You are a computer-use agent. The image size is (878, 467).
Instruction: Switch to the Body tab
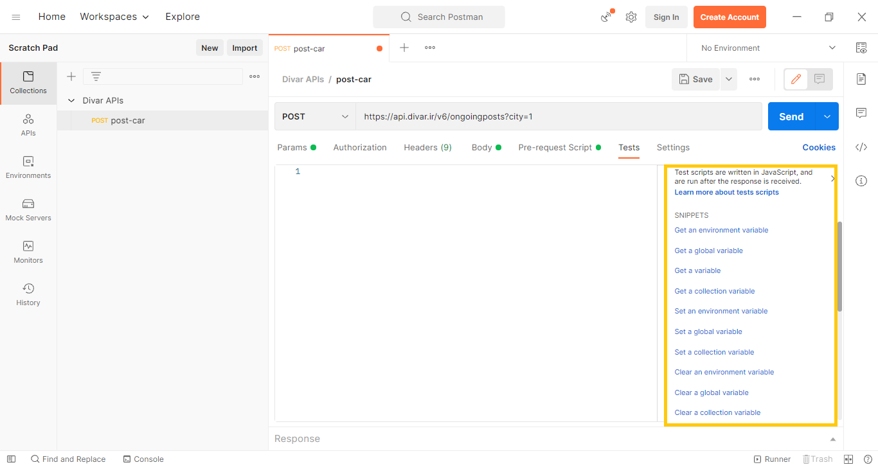pos(486,147)
